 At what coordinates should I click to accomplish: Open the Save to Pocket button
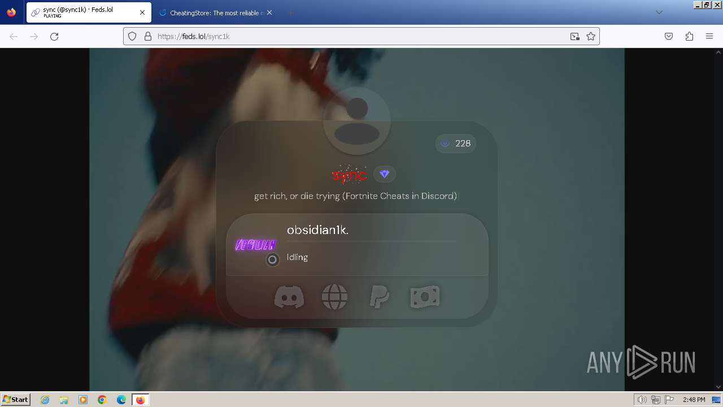tap(669, 36)
